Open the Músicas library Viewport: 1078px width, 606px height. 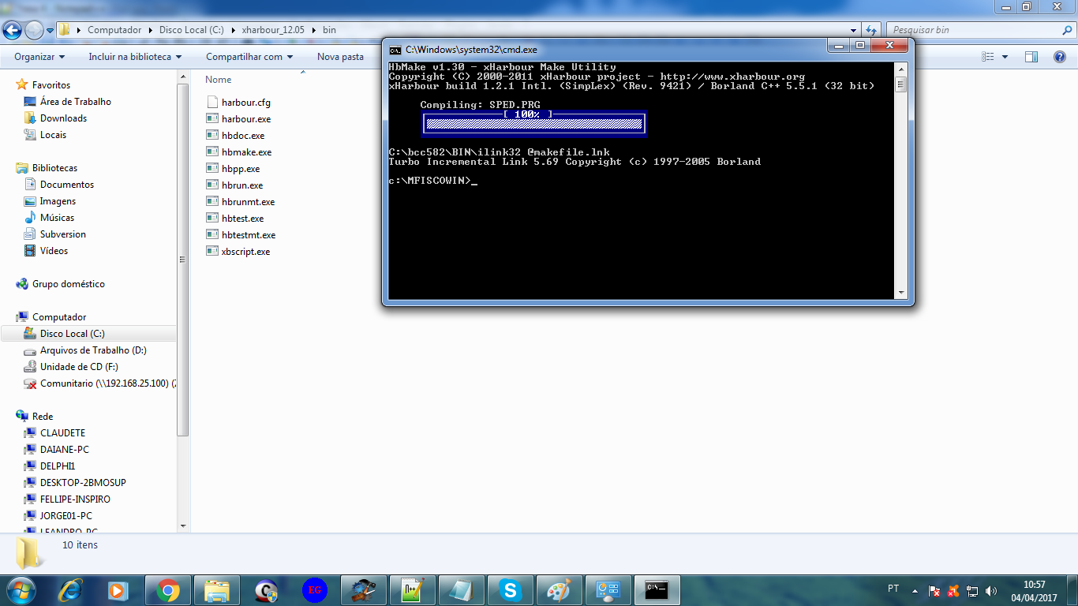point(57,218)
